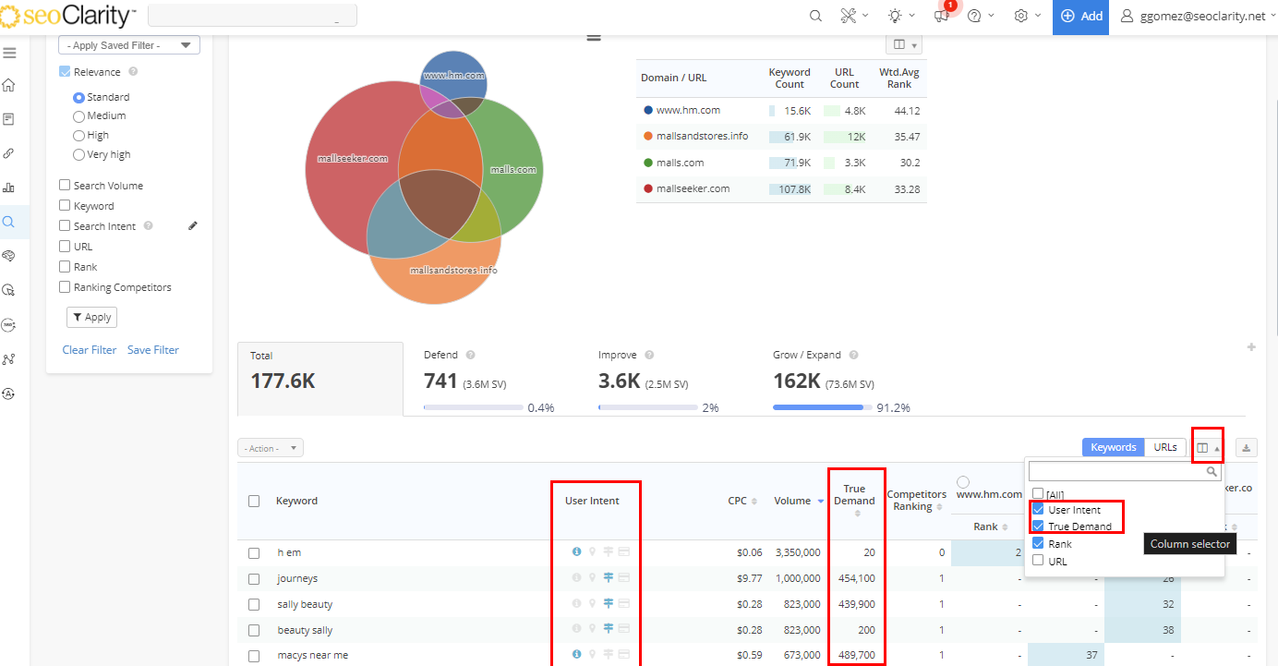Click the help question mark icon
This screenshot has height=666, width=1278.
(974, 16)
